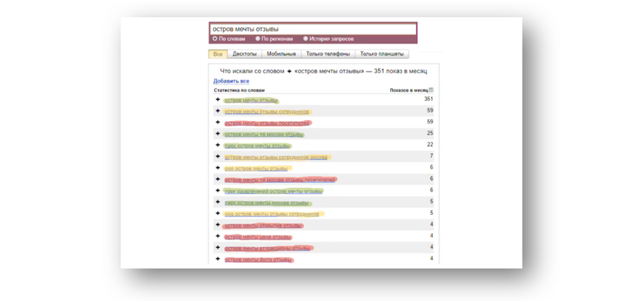Click the search field containing 'остров мечты отзывы'

coord(313,29)
